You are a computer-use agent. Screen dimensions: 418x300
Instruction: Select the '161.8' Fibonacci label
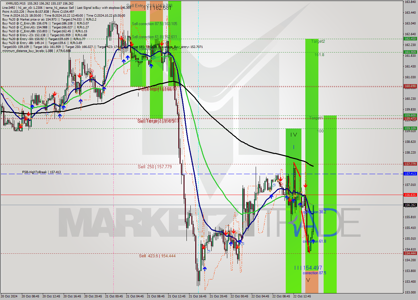[319, 55]
